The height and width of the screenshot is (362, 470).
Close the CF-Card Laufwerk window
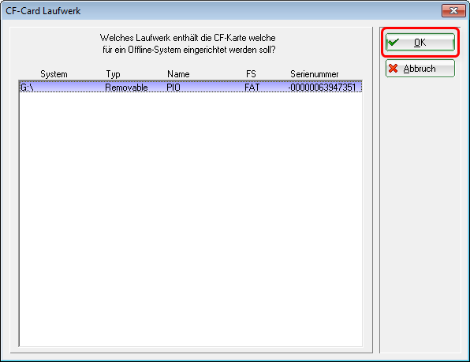pos(453,11)
